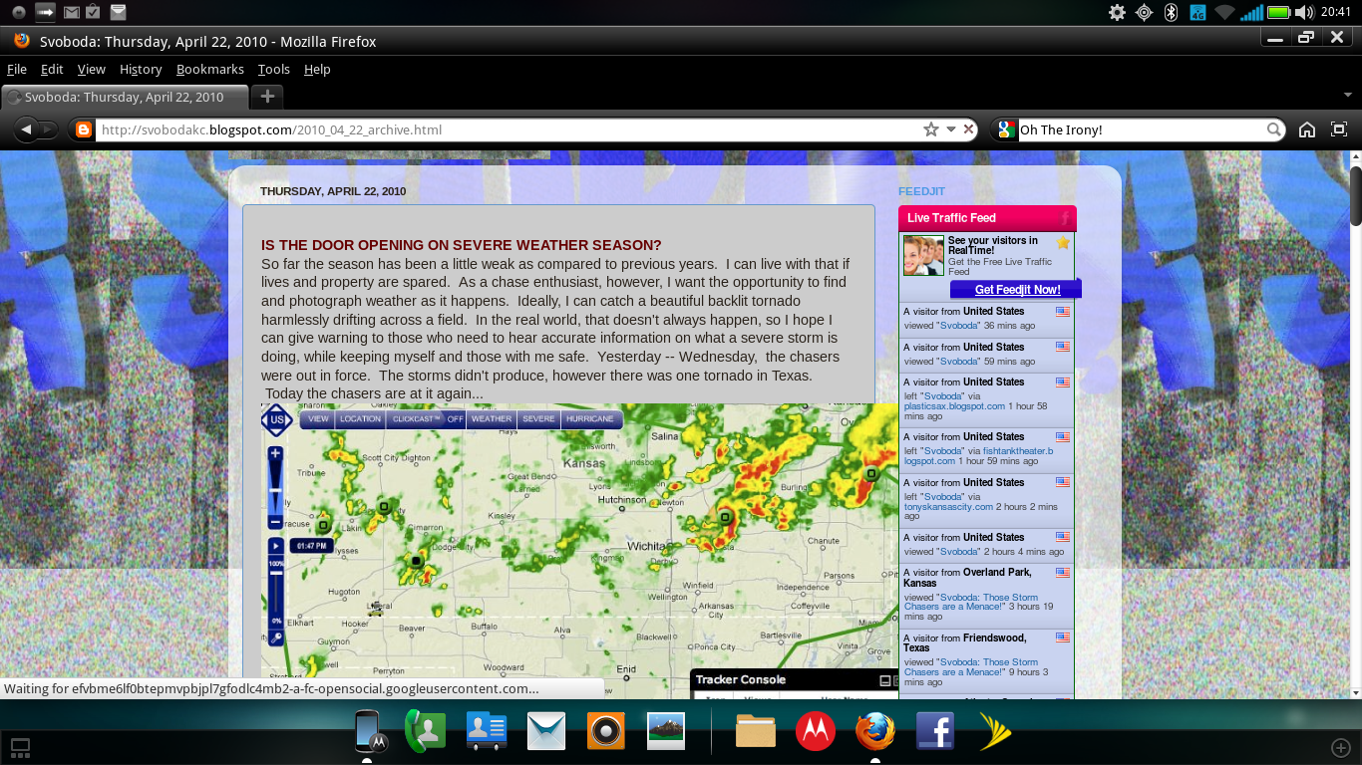This screenshot has width=1362, height=765.
Task: Launch Facebook from the dock
Action: point(935,732)
